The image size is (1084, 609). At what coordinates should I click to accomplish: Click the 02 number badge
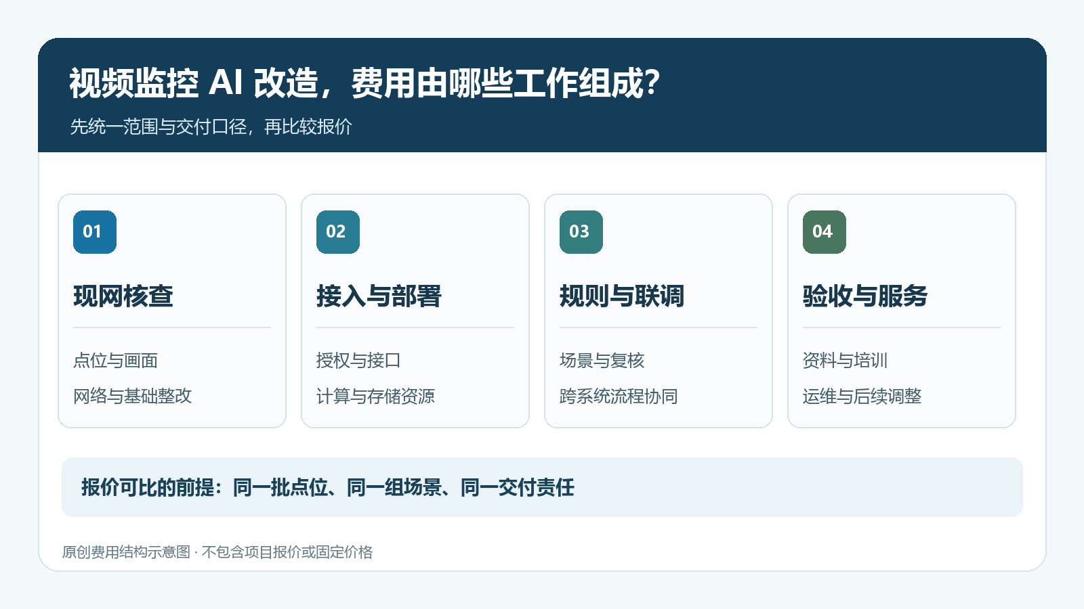tap(338, 232)
